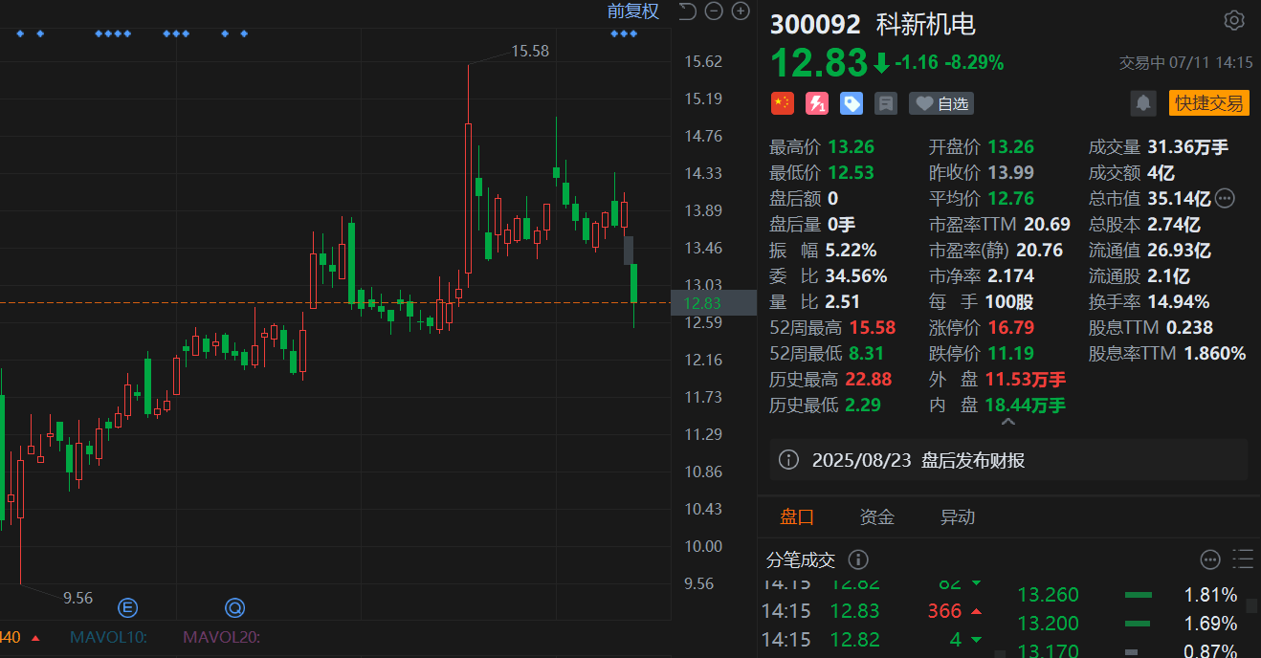Switch to the 资金 tab
This screenshot has width=1261, height=658.
[877, 516]
